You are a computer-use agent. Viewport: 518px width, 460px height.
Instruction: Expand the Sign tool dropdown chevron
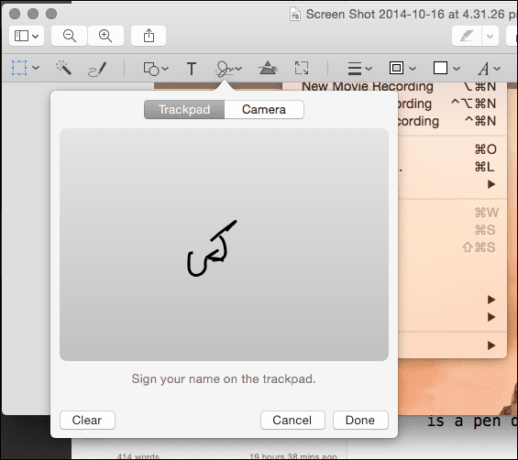point(238,69)
